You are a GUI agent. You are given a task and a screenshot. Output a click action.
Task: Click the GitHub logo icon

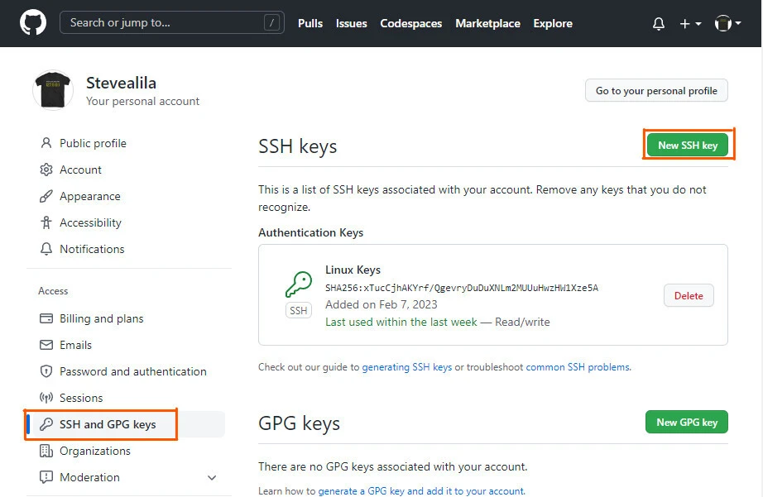pos(33,23)
